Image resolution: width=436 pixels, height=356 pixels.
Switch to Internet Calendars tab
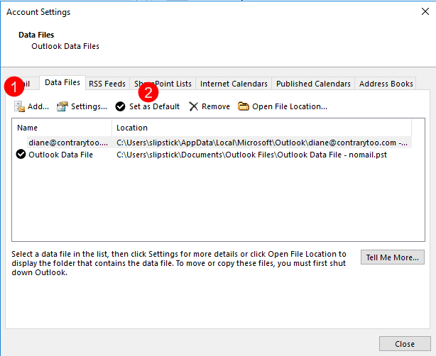click(234, 84)
